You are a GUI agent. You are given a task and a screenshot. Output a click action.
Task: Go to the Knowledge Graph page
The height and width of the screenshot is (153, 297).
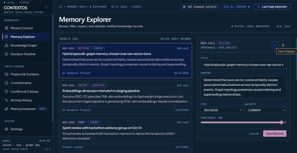tap(26, 45)
